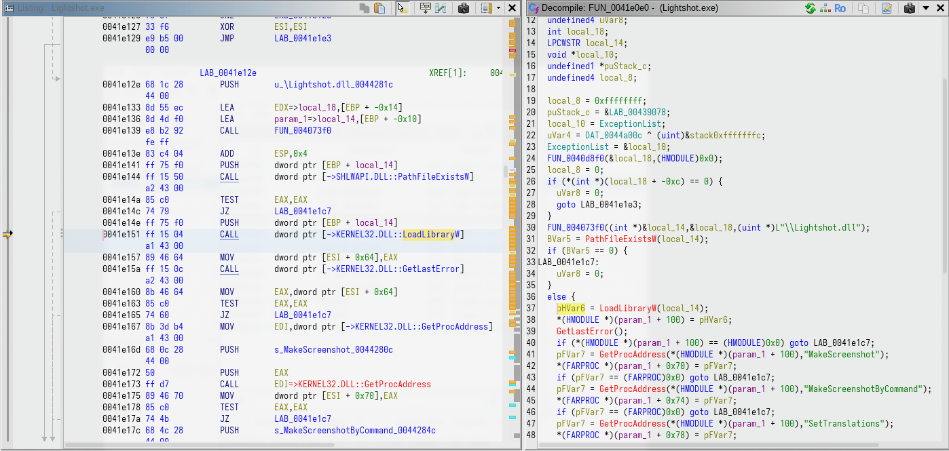949x451 pixels.
Task: Export decompiled function with the pencil icon
Action: click(x=887, y=8)
